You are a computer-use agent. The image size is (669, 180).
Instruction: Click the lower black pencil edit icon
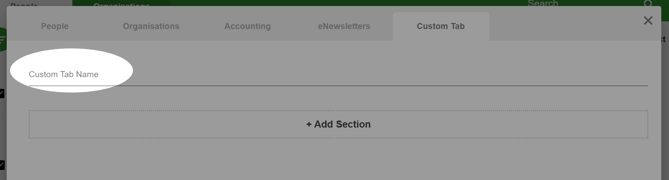pyautogui.click(x=2, y=165)
